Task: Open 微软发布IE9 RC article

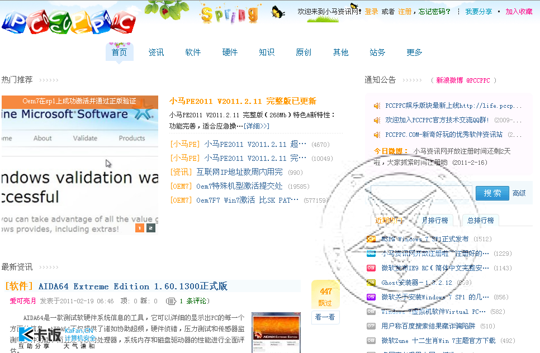Action: pos(435,268)
